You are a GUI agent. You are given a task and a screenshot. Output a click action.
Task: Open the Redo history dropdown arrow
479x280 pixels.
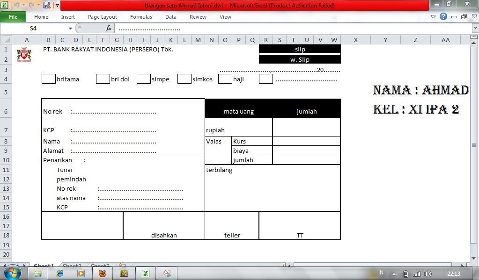pos(38,5)
